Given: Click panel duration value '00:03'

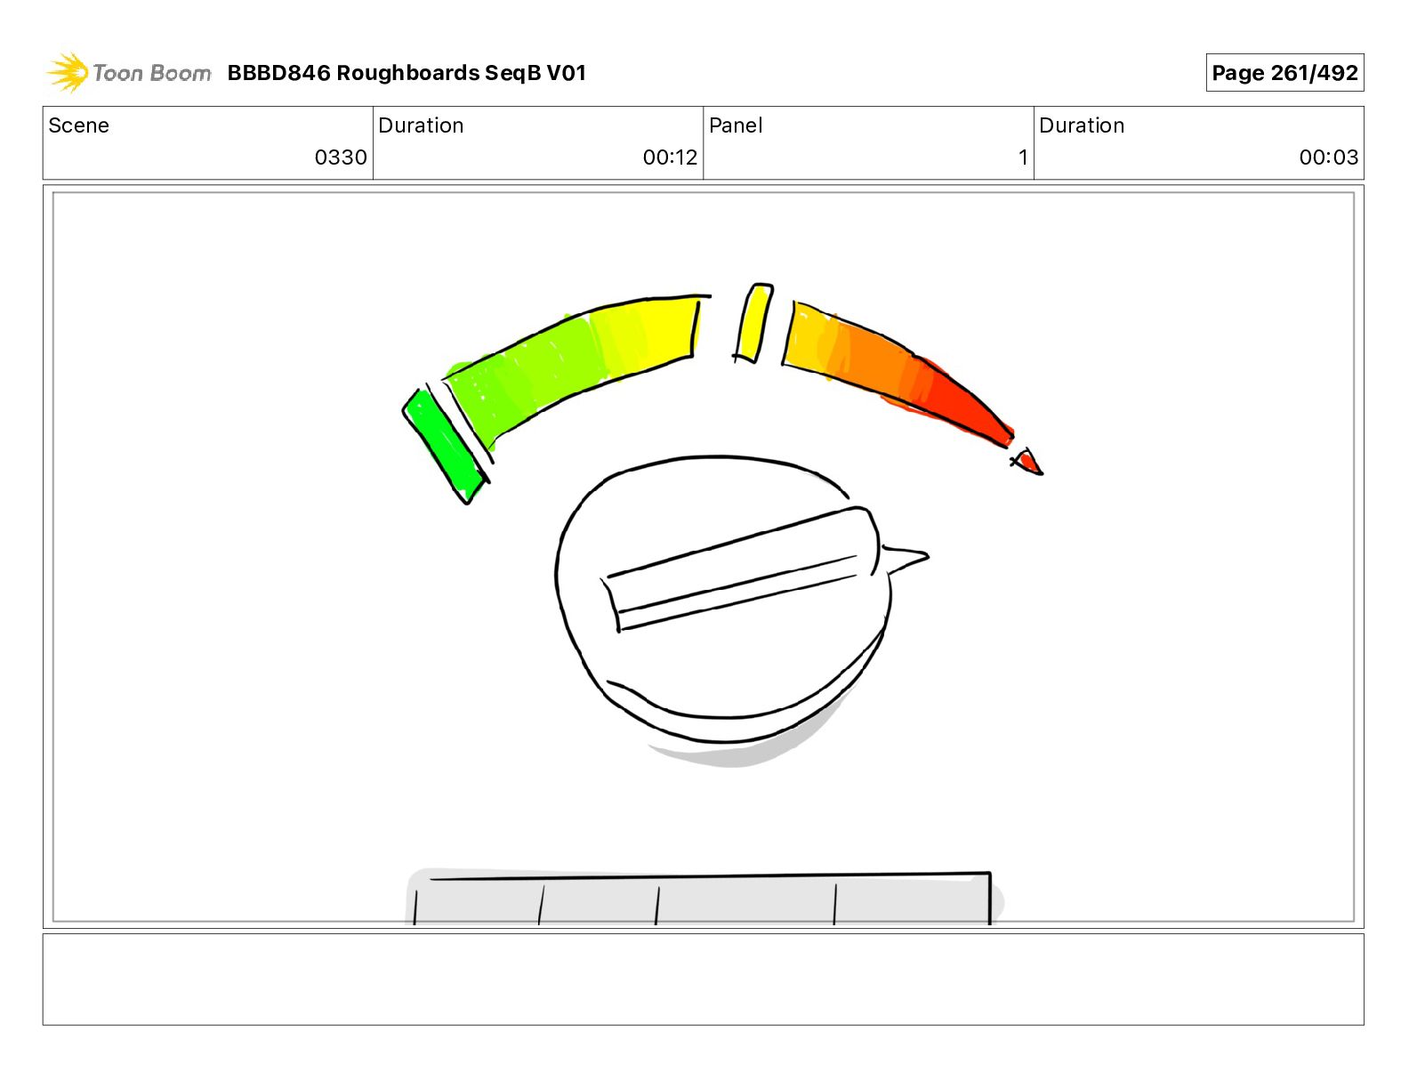Looking at the screenshot, I should [1328, 157].
